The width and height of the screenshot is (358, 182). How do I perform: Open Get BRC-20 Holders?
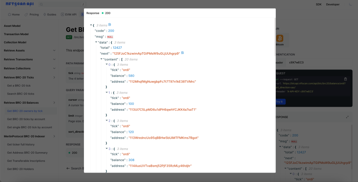(x=20, y=169)
